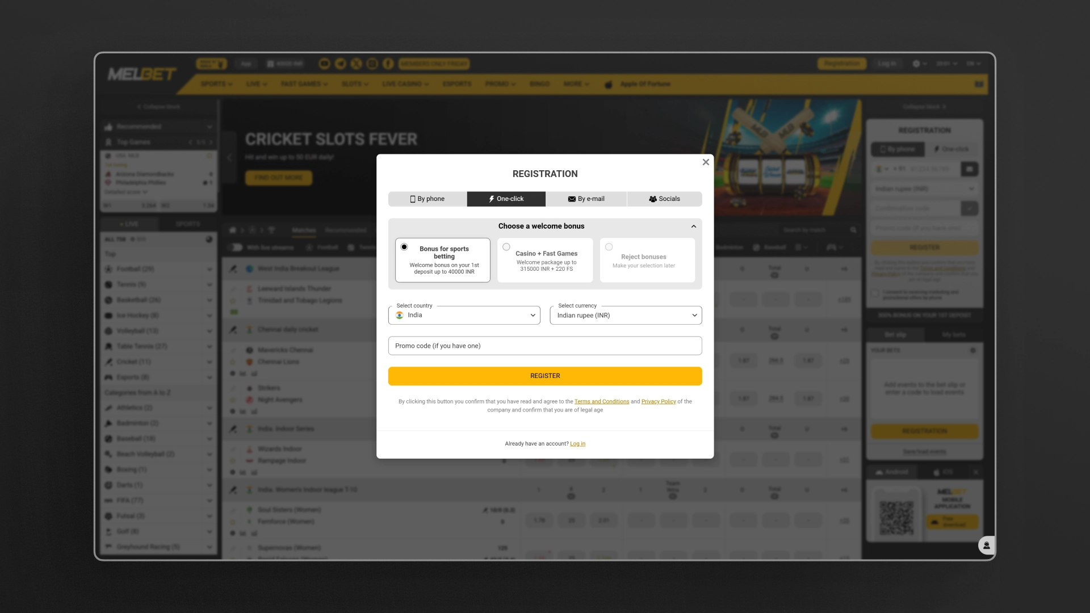This screenshot has height=613, width=1090.
Task: Click the home icon in breadcrumb
Action: 232,230
